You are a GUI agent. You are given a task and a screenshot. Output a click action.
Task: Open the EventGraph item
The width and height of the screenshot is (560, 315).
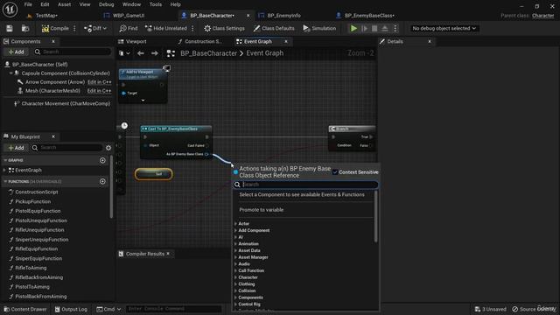click(28, 171)
